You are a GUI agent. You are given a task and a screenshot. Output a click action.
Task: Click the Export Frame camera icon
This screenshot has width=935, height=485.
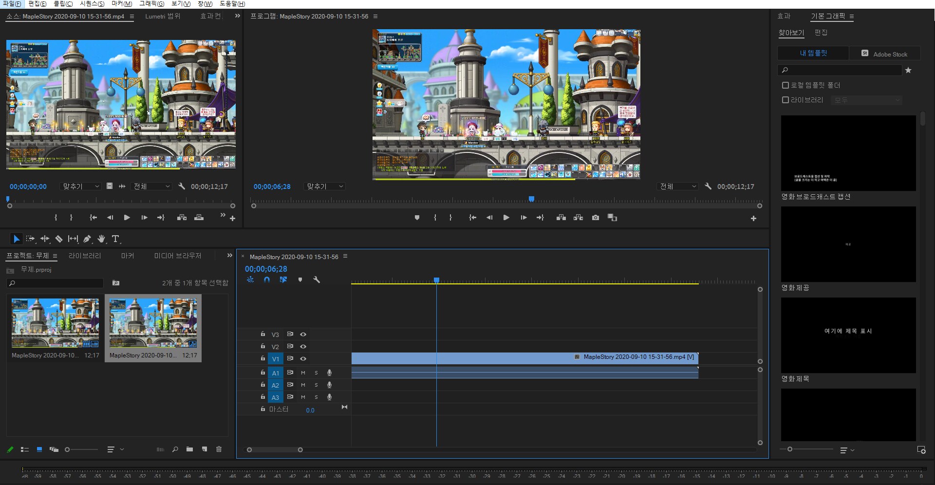coord(595,218)
